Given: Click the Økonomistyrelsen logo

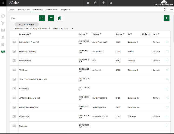Looking at the screenshot, I should [x=164, y=3].
